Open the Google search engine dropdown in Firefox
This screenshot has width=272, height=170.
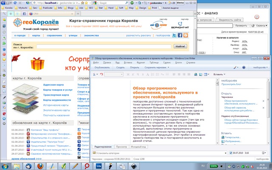click(x=95, y=3)
